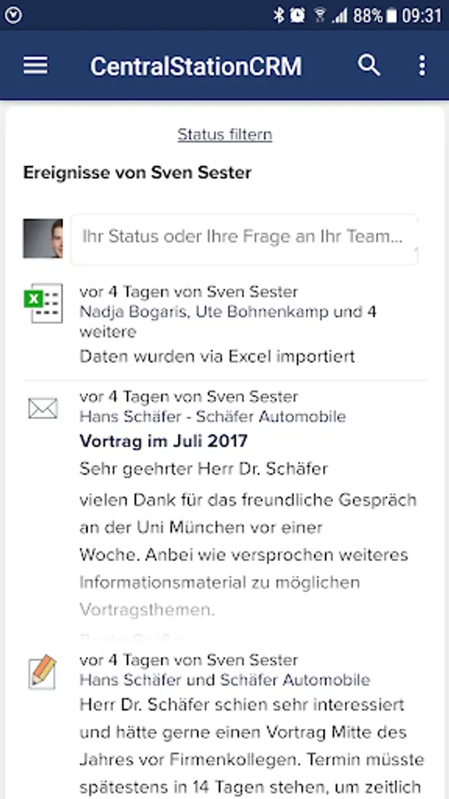Screen dimensions: 449x799
Task: Open Nadja Bogaris, Ute Bohnenkamp contact link
Action: [x=204, y=312]
